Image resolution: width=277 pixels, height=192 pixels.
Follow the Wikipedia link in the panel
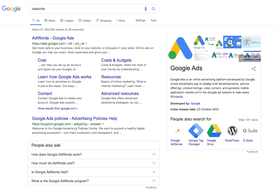click(177, 97)
